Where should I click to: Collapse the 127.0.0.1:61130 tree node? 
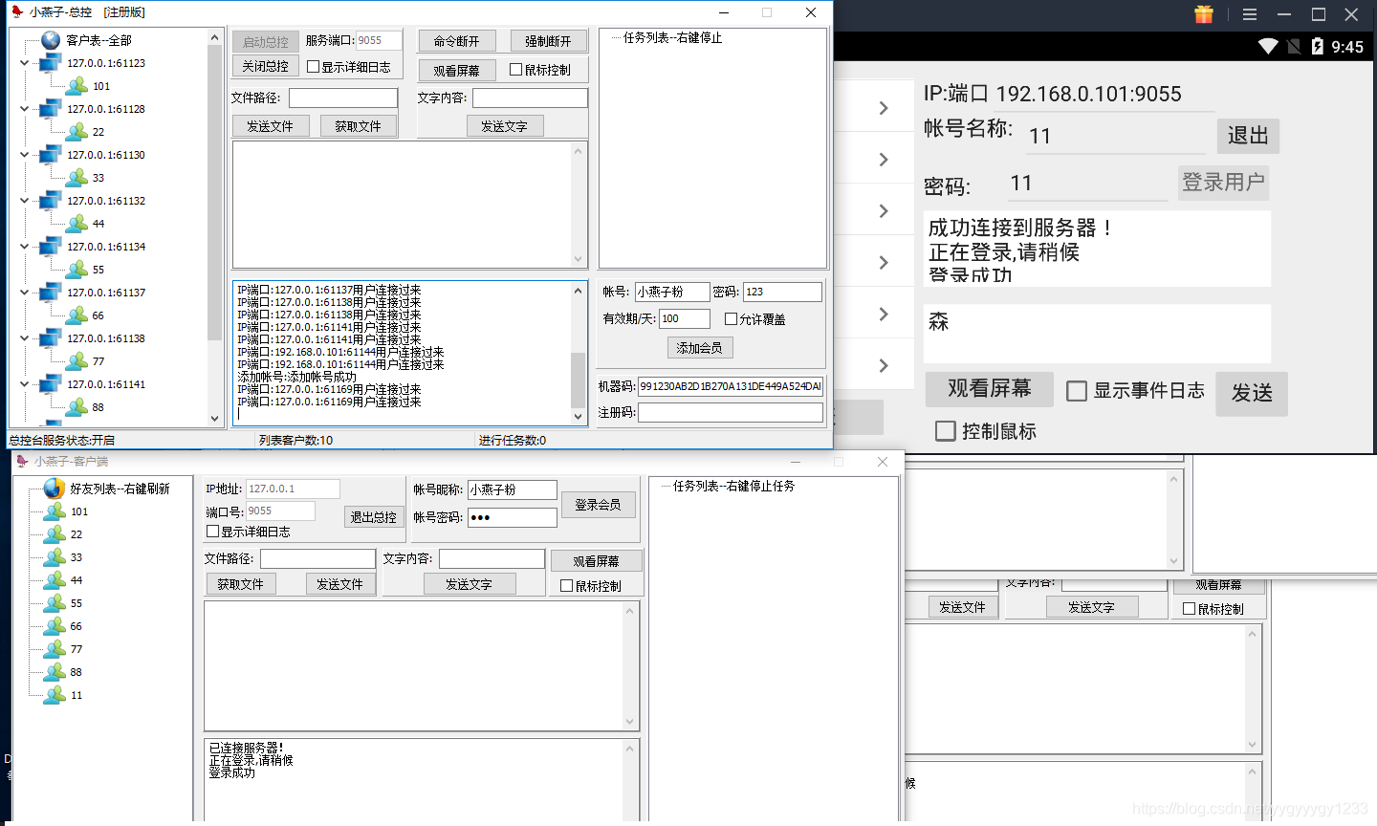point(25,155)
